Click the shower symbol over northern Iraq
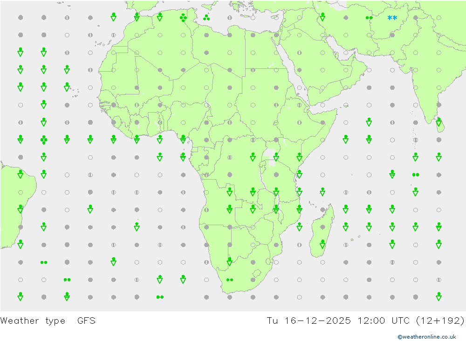This screenshot has width=466, height=341. click(x=322, y=17)
